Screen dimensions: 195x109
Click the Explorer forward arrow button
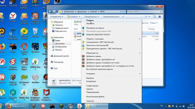(x=54, y=12)
